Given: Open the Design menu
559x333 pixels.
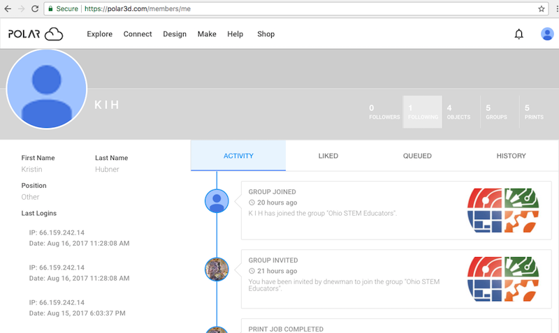Looking at the screenshot, I should [x=175, y=34].
